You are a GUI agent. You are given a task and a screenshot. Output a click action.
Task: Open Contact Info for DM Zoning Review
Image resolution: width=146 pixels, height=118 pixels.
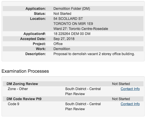point(130,89)
